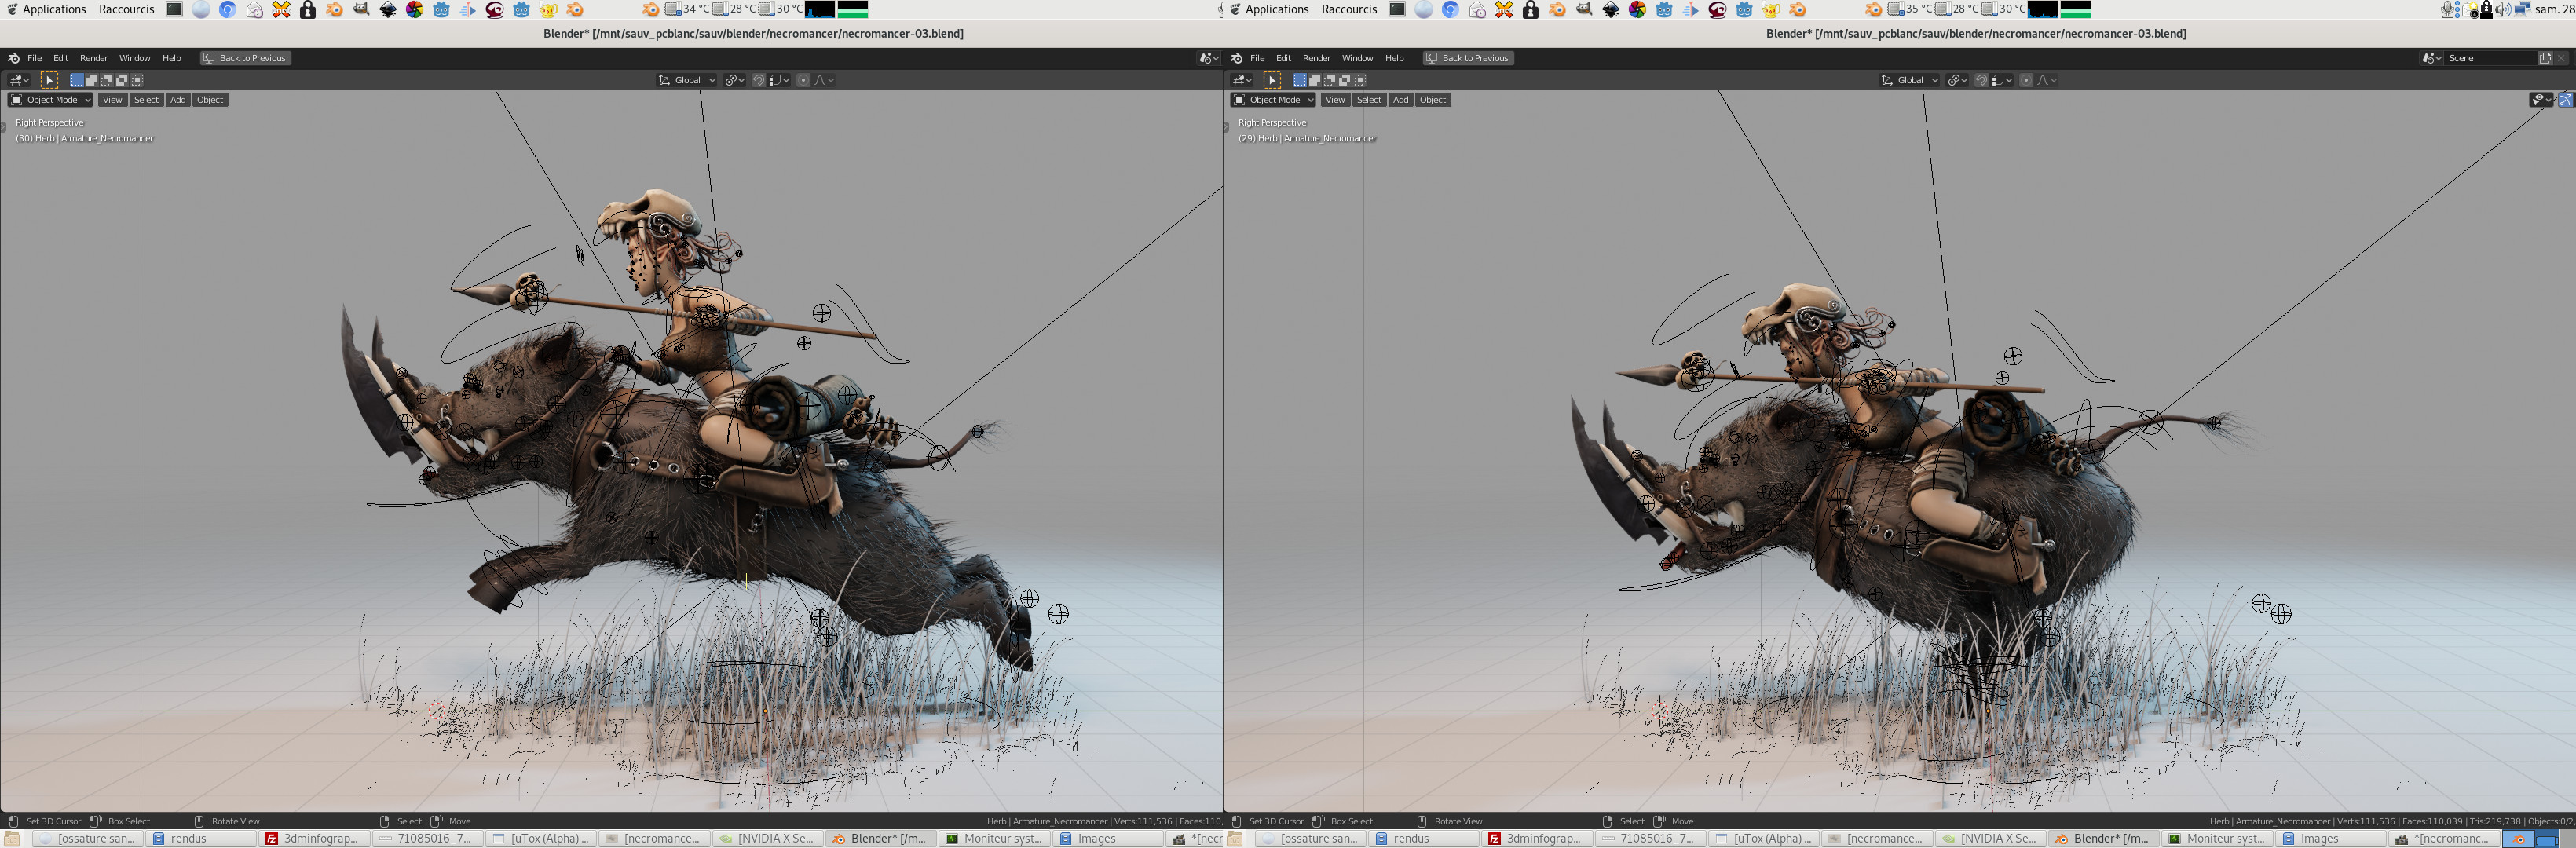This screenshot has width=2576, height=848.
Task: Click the Blender logo in left window
Action: point(13,58)
